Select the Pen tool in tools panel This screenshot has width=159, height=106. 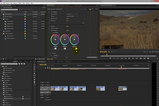(x=34, y=80)
